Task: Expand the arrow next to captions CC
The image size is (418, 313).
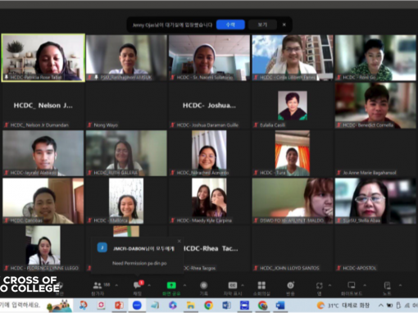Action: coord(243,285)
